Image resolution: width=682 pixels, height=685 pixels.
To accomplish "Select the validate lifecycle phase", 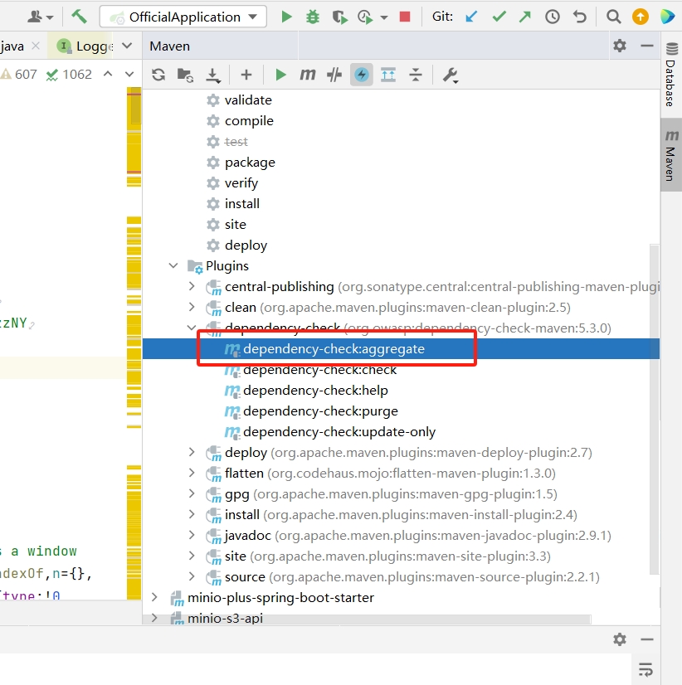I will [x=248, y=100].
